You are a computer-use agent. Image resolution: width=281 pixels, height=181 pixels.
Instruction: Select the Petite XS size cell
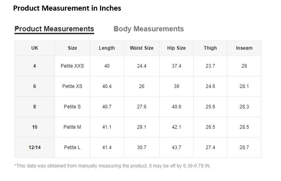72,86
